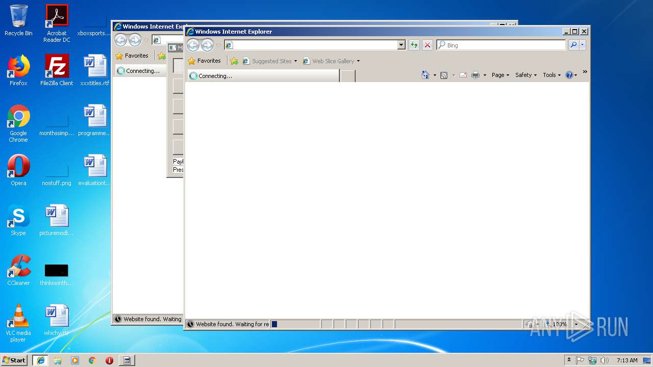Click the volume speaker tray icon
Image resolution: width=653 pixels, height=367 pixels.
[605, 360]
